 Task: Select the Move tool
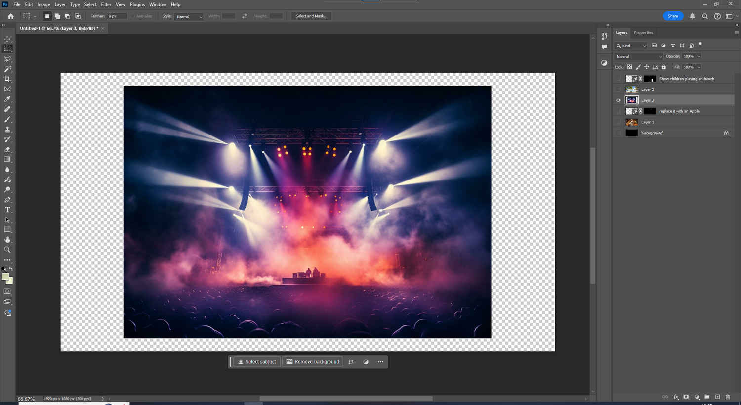point(7,39)
